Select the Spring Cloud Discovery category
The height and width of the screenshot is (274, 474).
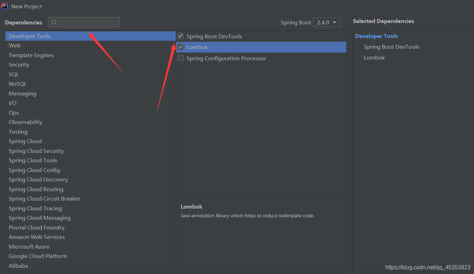[x=90, y=179]
